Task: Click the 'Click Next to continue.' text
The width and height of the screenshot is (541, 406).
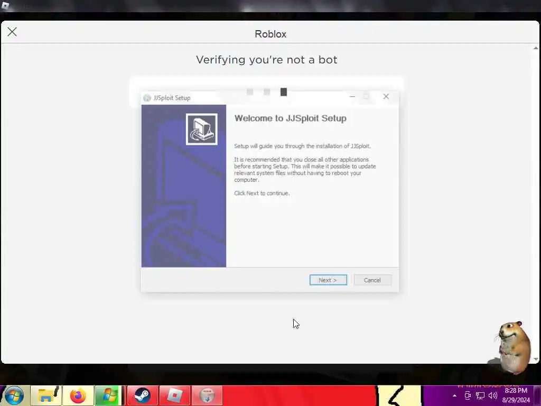Action: click(262, 193)
